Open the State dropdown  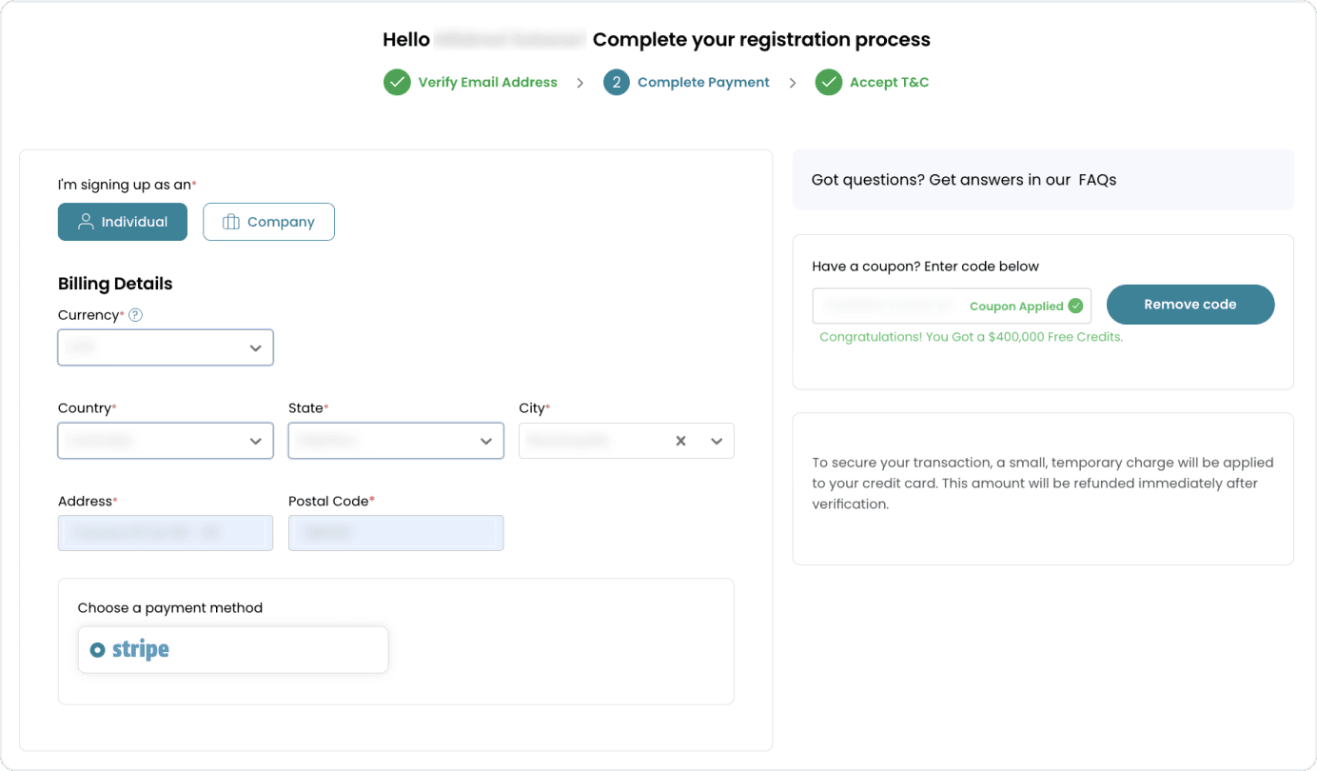click(x=396, y=441)
